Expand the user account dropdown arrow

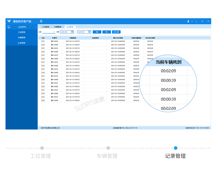(192, 21)
